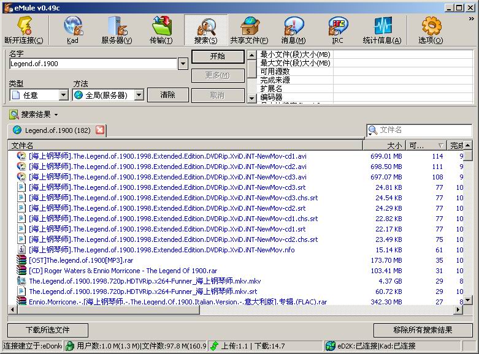Image resolution: width=479 pixels, height=354 pixels.
Task: Click the 开始 start search button
Action: click(217, 56)
